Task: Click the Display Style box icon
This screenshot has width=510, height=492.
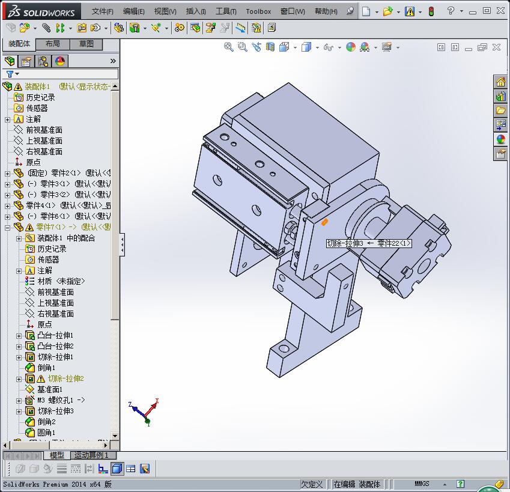Action: 306,47
